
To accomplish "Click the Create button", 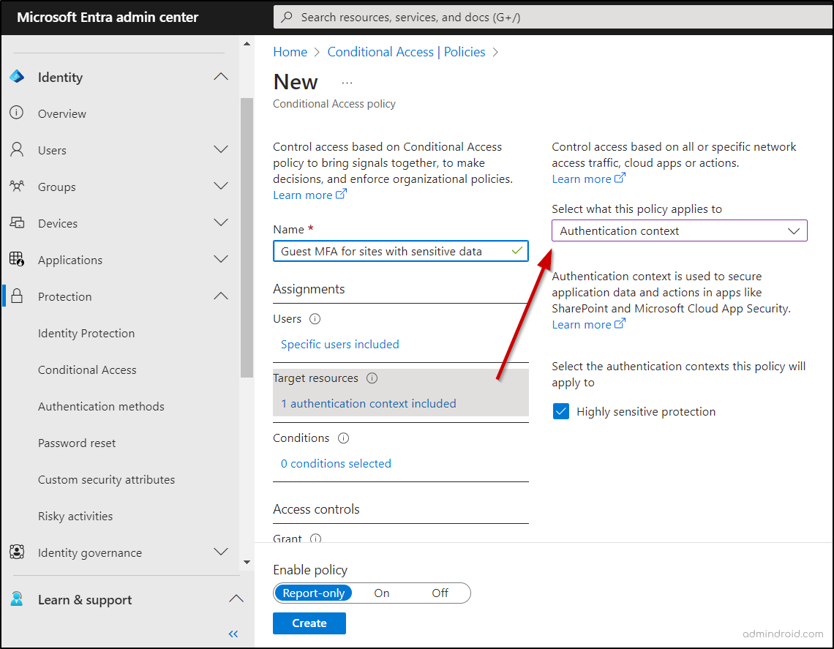I will pos(309,623).
